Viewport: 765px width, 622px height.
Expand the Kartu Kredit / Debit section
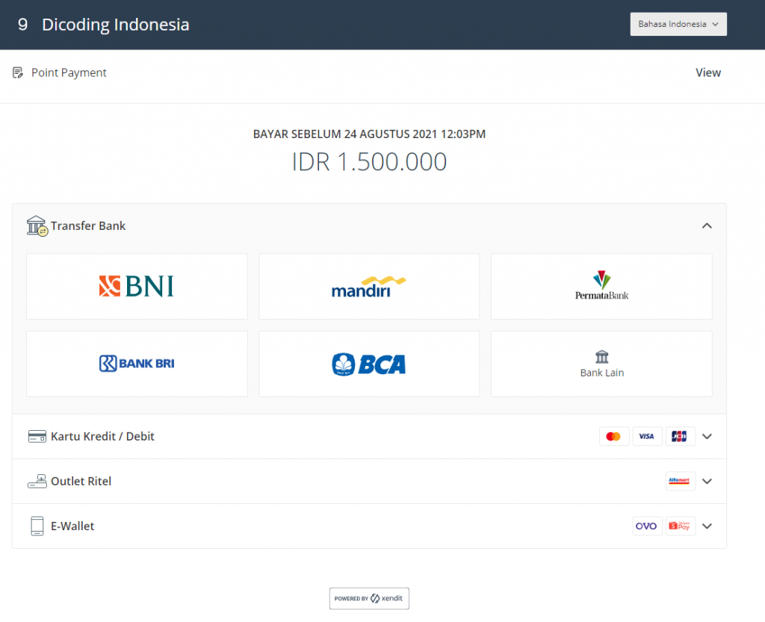pyautogui.click(x=707, y=436)
